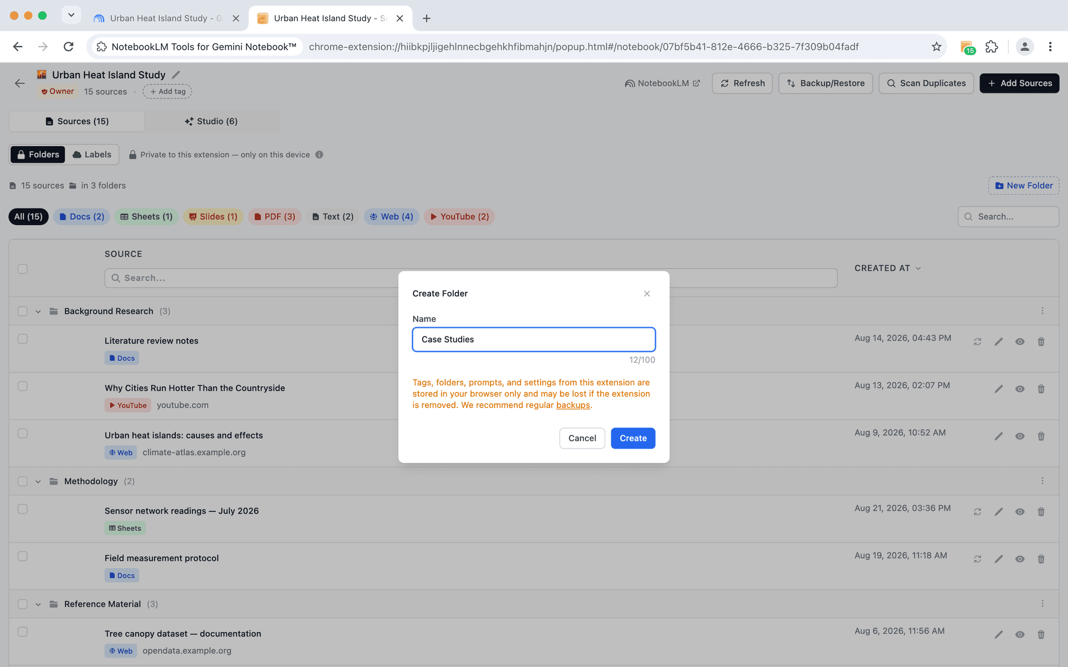The height and width of the screenshot is (667, 1068).
Task: Filter sources by Web (4)
Action: [392, 217]
